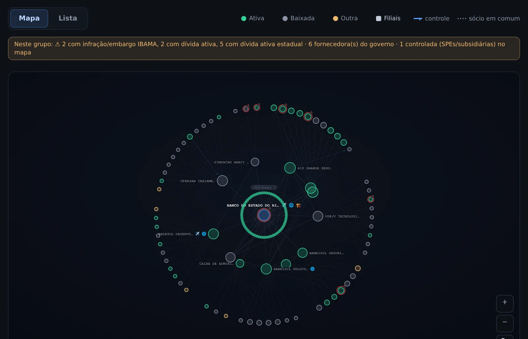The height and width of the screenshot is (339, 528).
Task: Select the BANRISUL SEGURI green node
Action: [x=303, y=253]
